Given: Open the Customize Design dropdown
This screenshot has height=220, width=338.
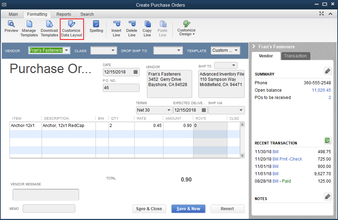Looking at the screenshot, I should click(x=186, y=27).
